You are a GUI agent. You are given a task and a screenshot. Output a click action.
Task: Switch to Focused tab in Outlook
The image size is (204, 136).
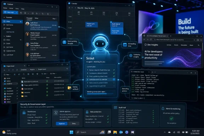tap(29, 18)
